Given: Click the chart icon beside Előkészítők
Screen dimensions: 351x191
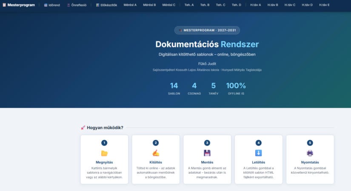Looking at the screenshot, I should click(x=97, y=5).
